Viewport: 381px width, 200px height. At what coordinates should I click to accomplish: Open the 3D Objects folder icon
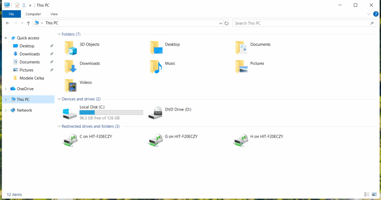[70, 48]
